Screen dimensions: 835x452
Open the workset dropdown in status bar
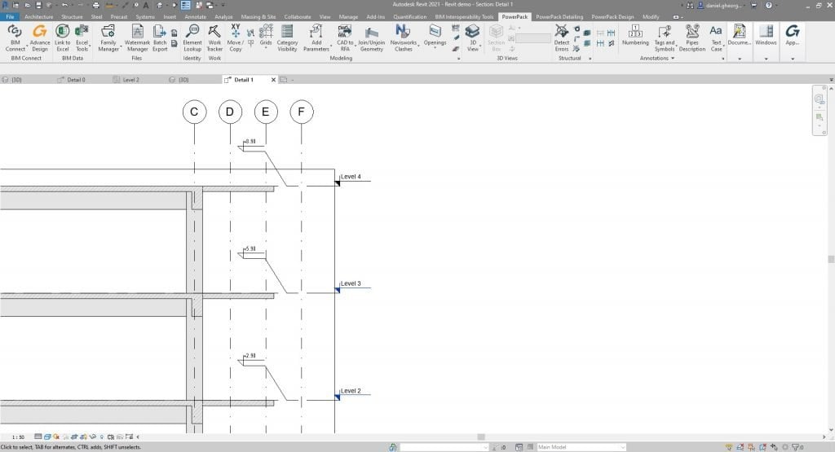[x=444, y=447]
